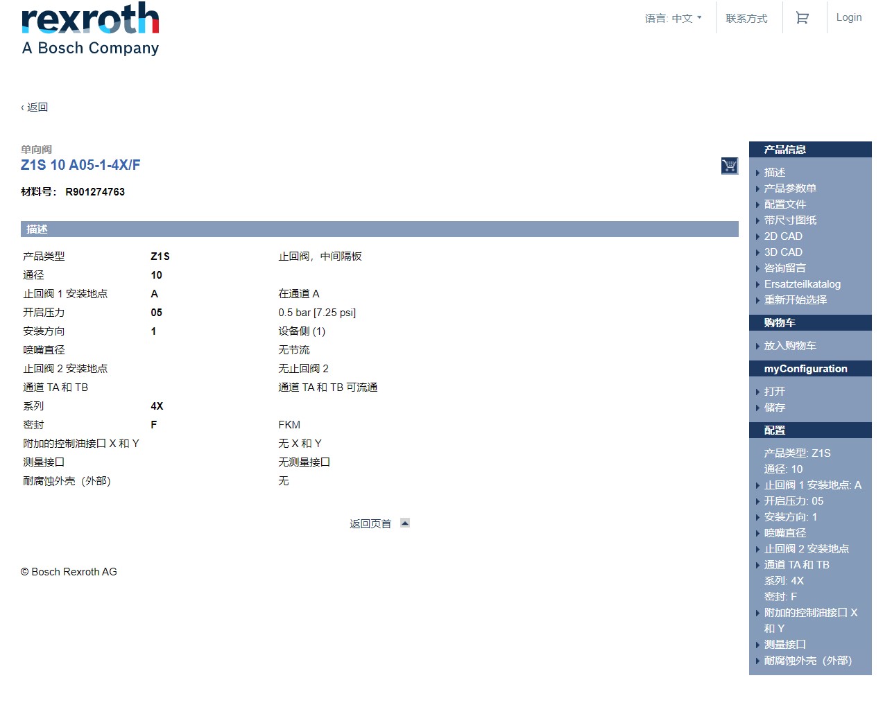Open the 2D CAD section
This screenshot has height=705, width=892.
pos(782,236)
